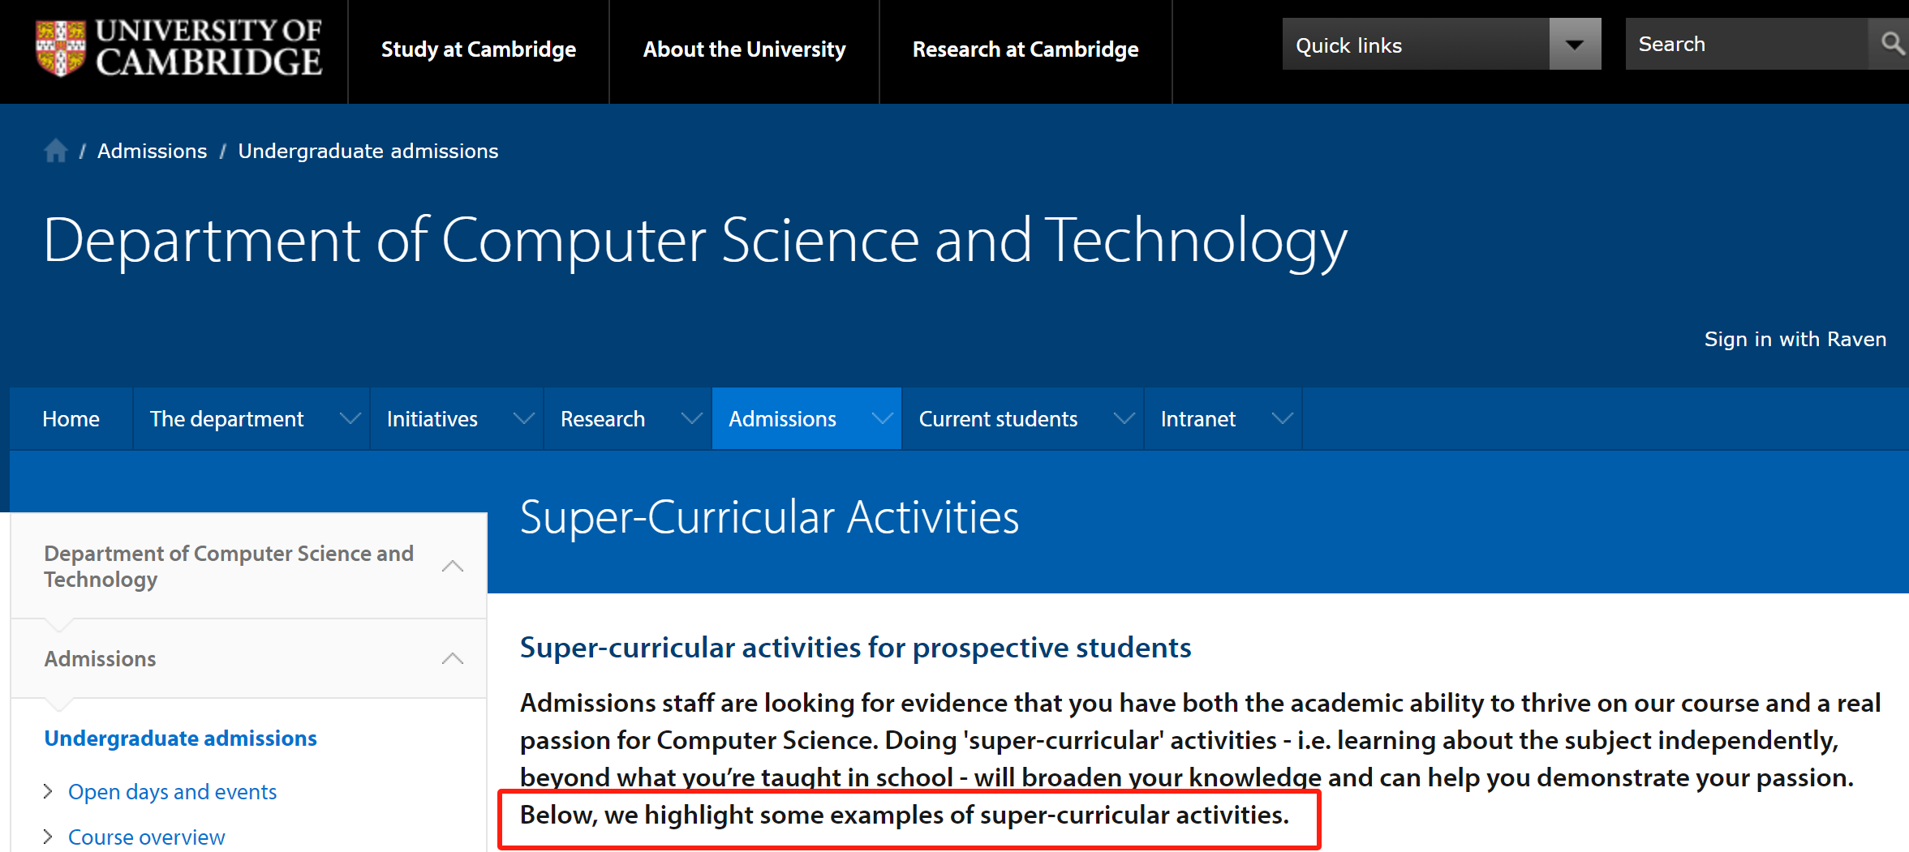1909x852 pixels.
Task: Expand the Initiatives menu chevron
Action: [524, 419]
